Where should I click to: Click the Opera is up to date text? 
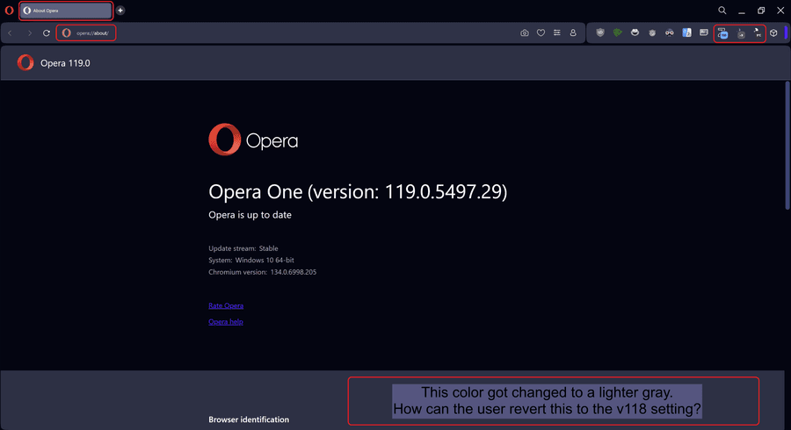click(x=250, y=215)
